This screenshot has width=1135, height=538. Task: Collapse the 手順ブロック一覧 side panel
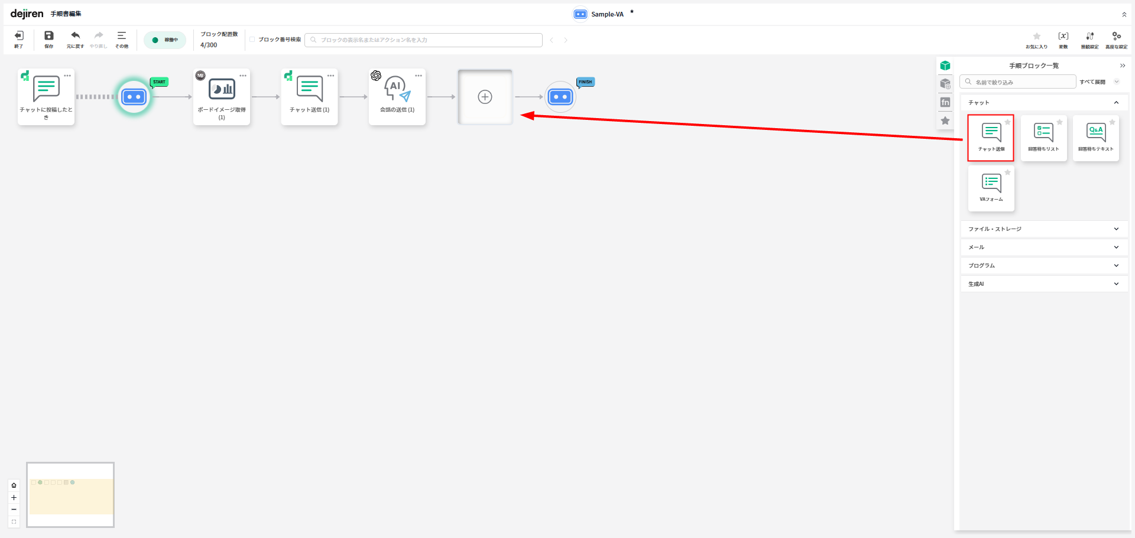(1122, 66)
